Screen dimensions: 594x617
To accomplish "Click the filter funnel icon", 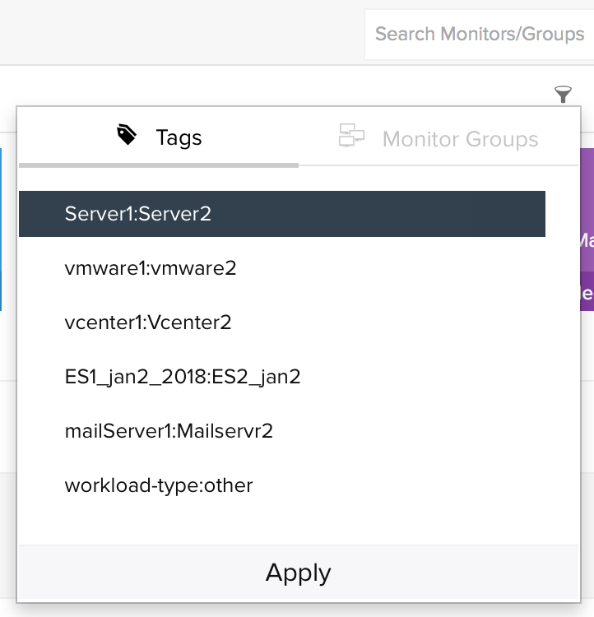I will pos(563,94).
